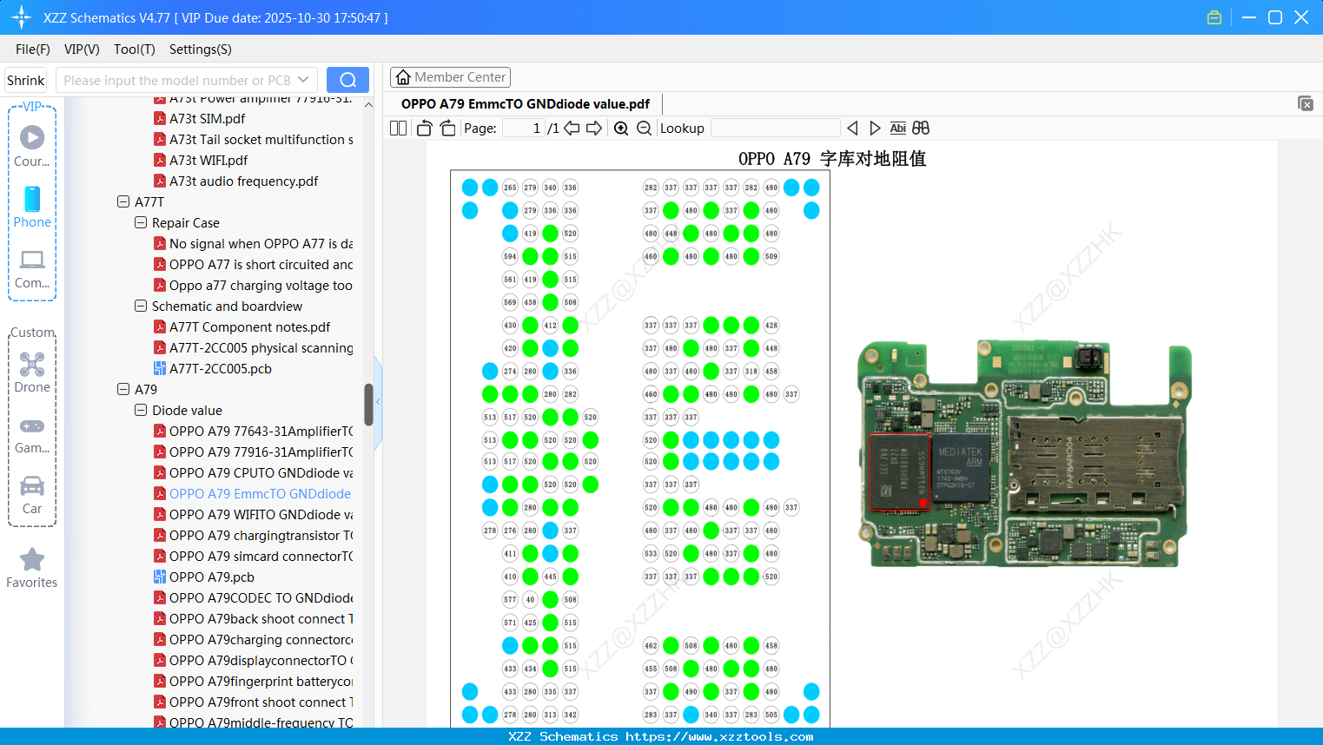Collapse the A77T tree node
This screenshot has width=1323, height=745.
(x=123, y=201)
